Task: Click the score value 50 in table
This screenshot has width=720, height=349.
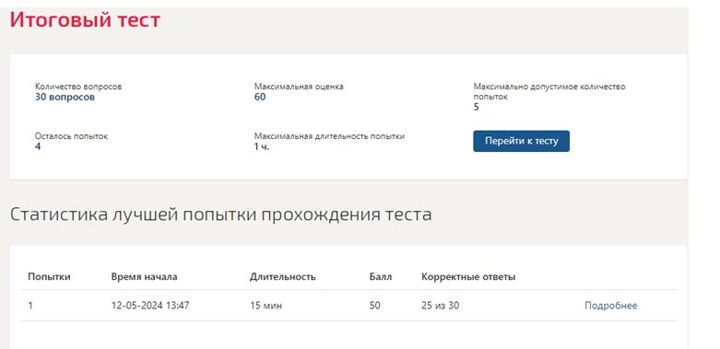Action: point(374,306)
